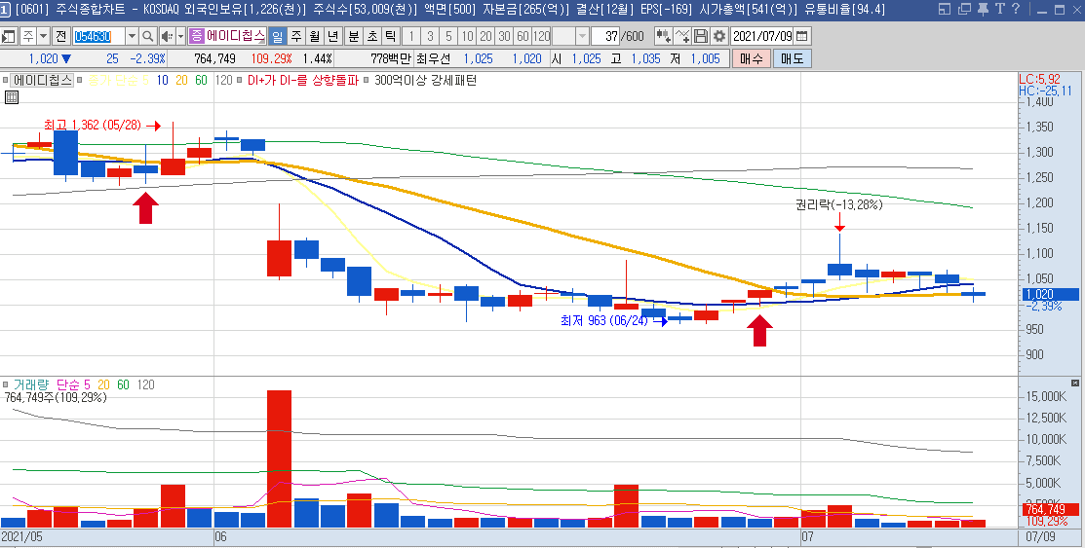1085x548 pixels.
Task: Toggle the 종가 단순 moving average checkbox
Action: (x=81, y=80)
